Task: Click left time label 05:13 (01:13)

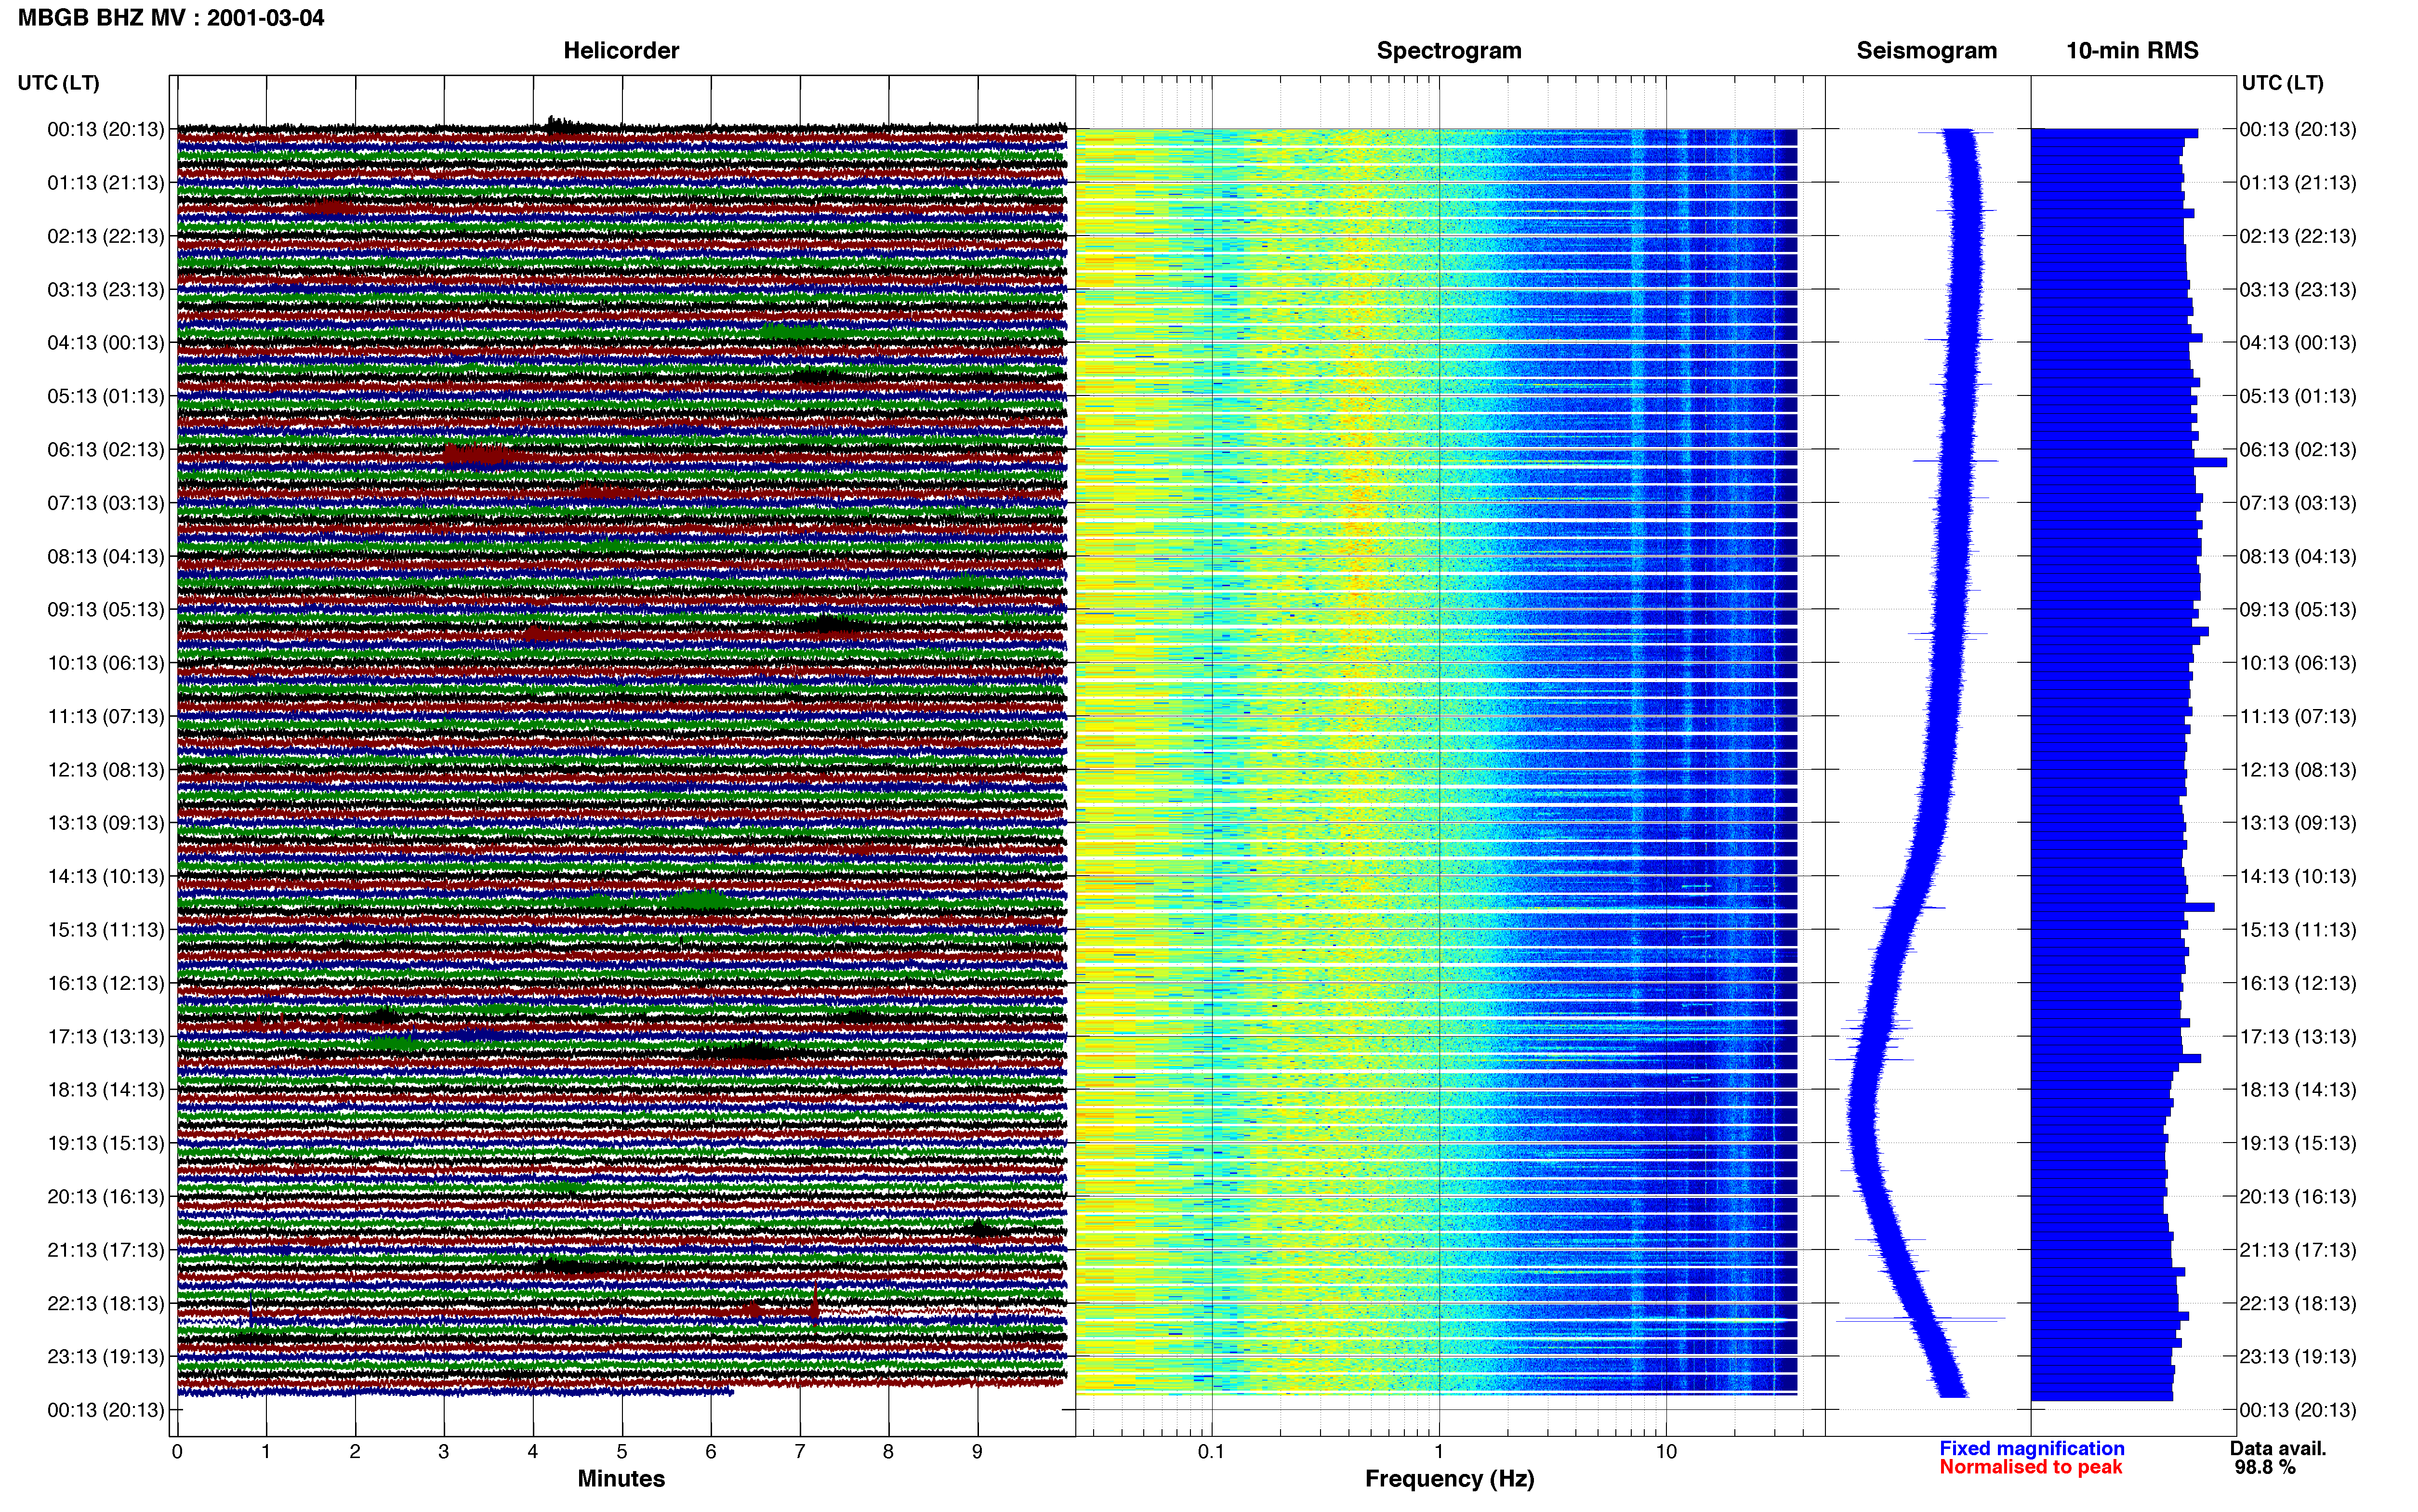Action: [106, 396]
